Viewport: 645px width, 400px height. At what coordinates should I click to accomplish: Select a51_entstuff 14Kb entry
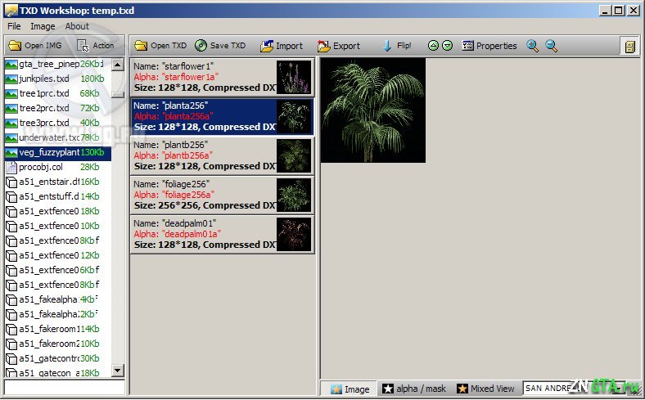[x=58, y=196]
